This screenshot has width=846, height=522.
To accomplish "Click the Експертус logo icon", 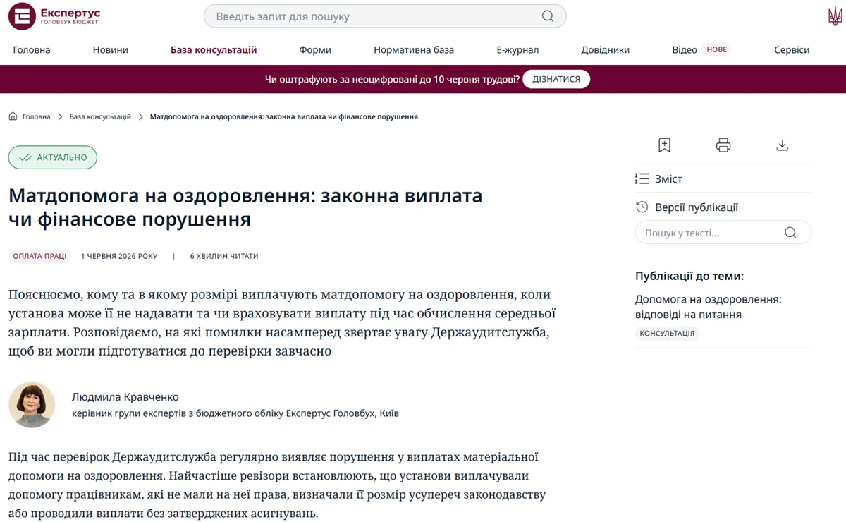I will coord(22,16).
